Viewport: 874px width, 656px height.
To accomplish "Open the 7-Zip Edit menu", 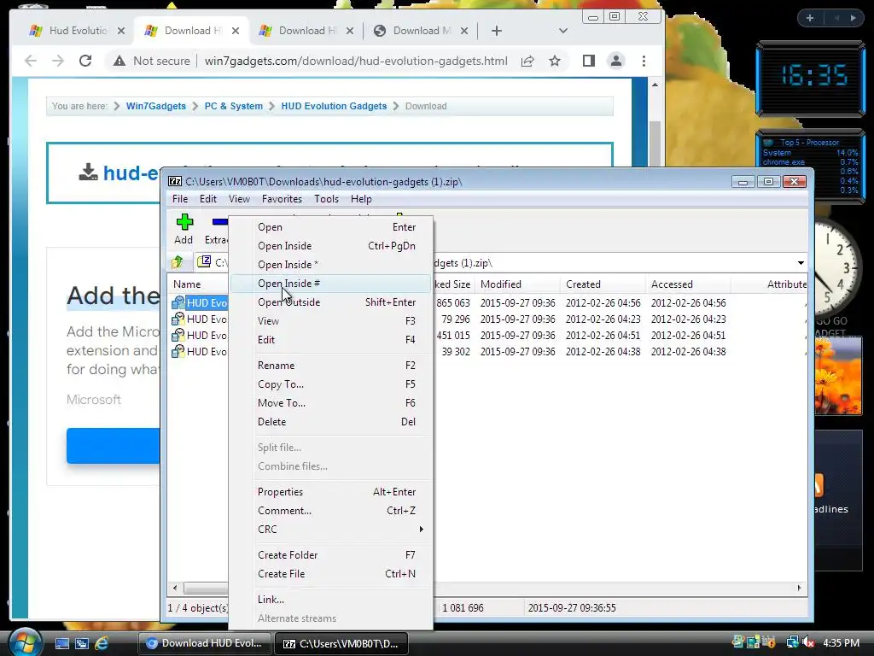I will (x=208, y=198).
